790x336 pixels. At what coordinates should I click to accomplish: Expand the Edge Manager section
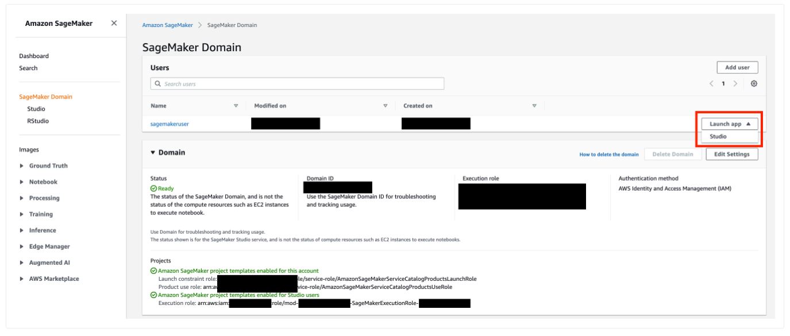pos(22,246)
